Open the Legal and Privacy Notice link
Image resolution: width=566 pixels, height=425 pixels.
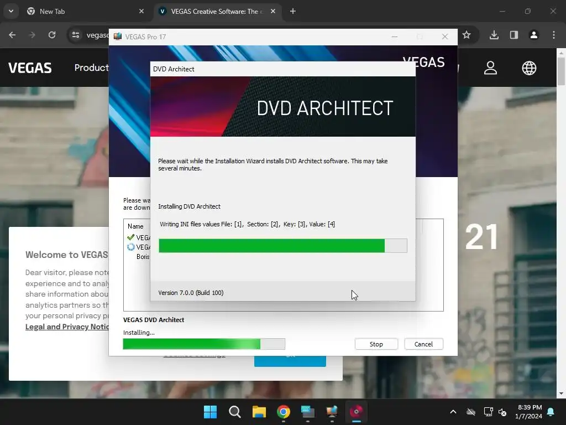point(67,326)
